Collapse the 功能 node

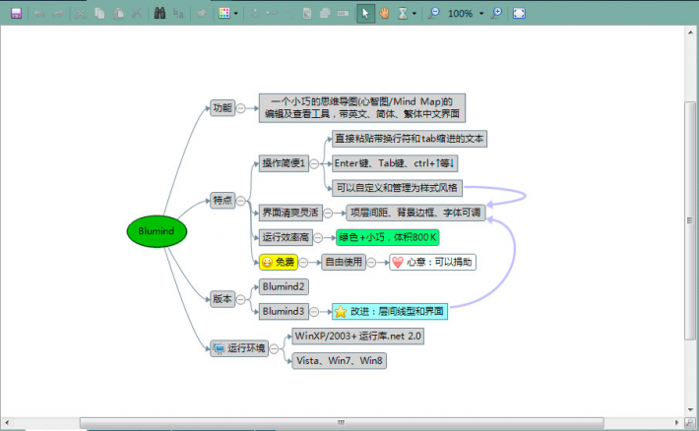pyautogui.click(x=241, y=108)
